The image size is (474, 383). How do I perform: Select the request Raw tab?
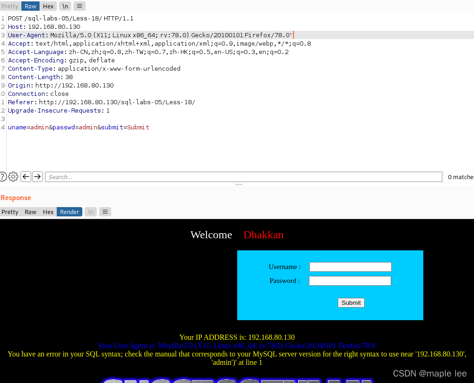tap(31, 6)
